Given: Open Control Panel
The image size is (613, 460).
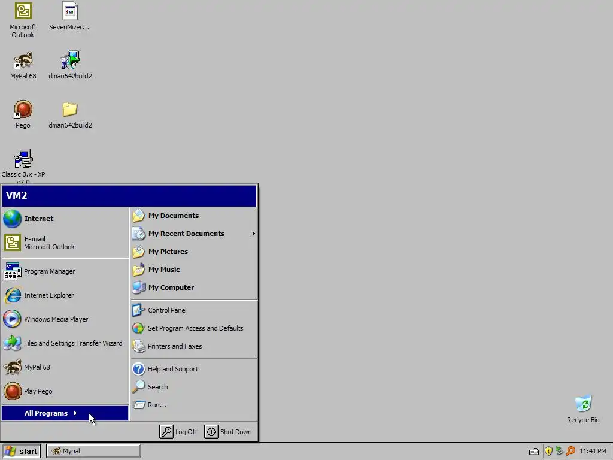Looking at the screenshot, I should (194, 310).
